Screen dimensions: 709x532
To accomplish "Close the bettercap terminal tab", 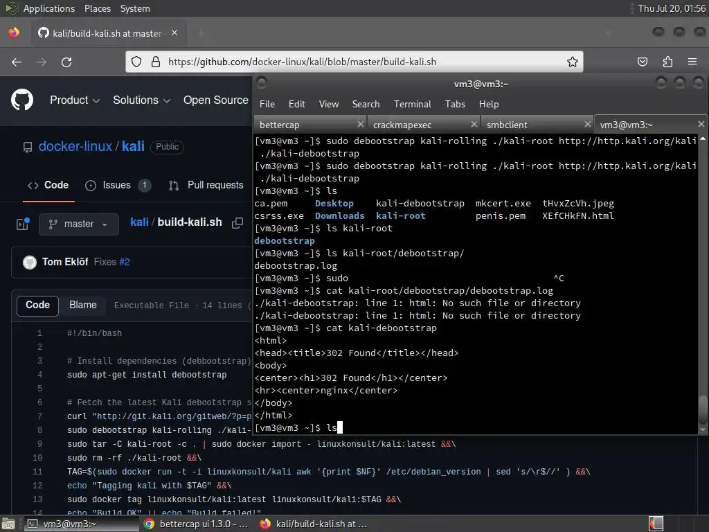I will (x=360, y=124).
